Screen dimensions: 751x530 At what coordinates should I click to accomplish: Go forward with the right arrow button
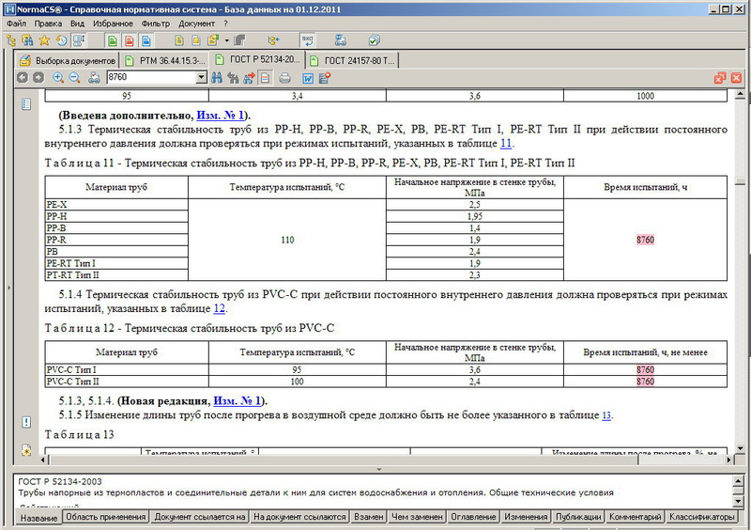(38, 78)
